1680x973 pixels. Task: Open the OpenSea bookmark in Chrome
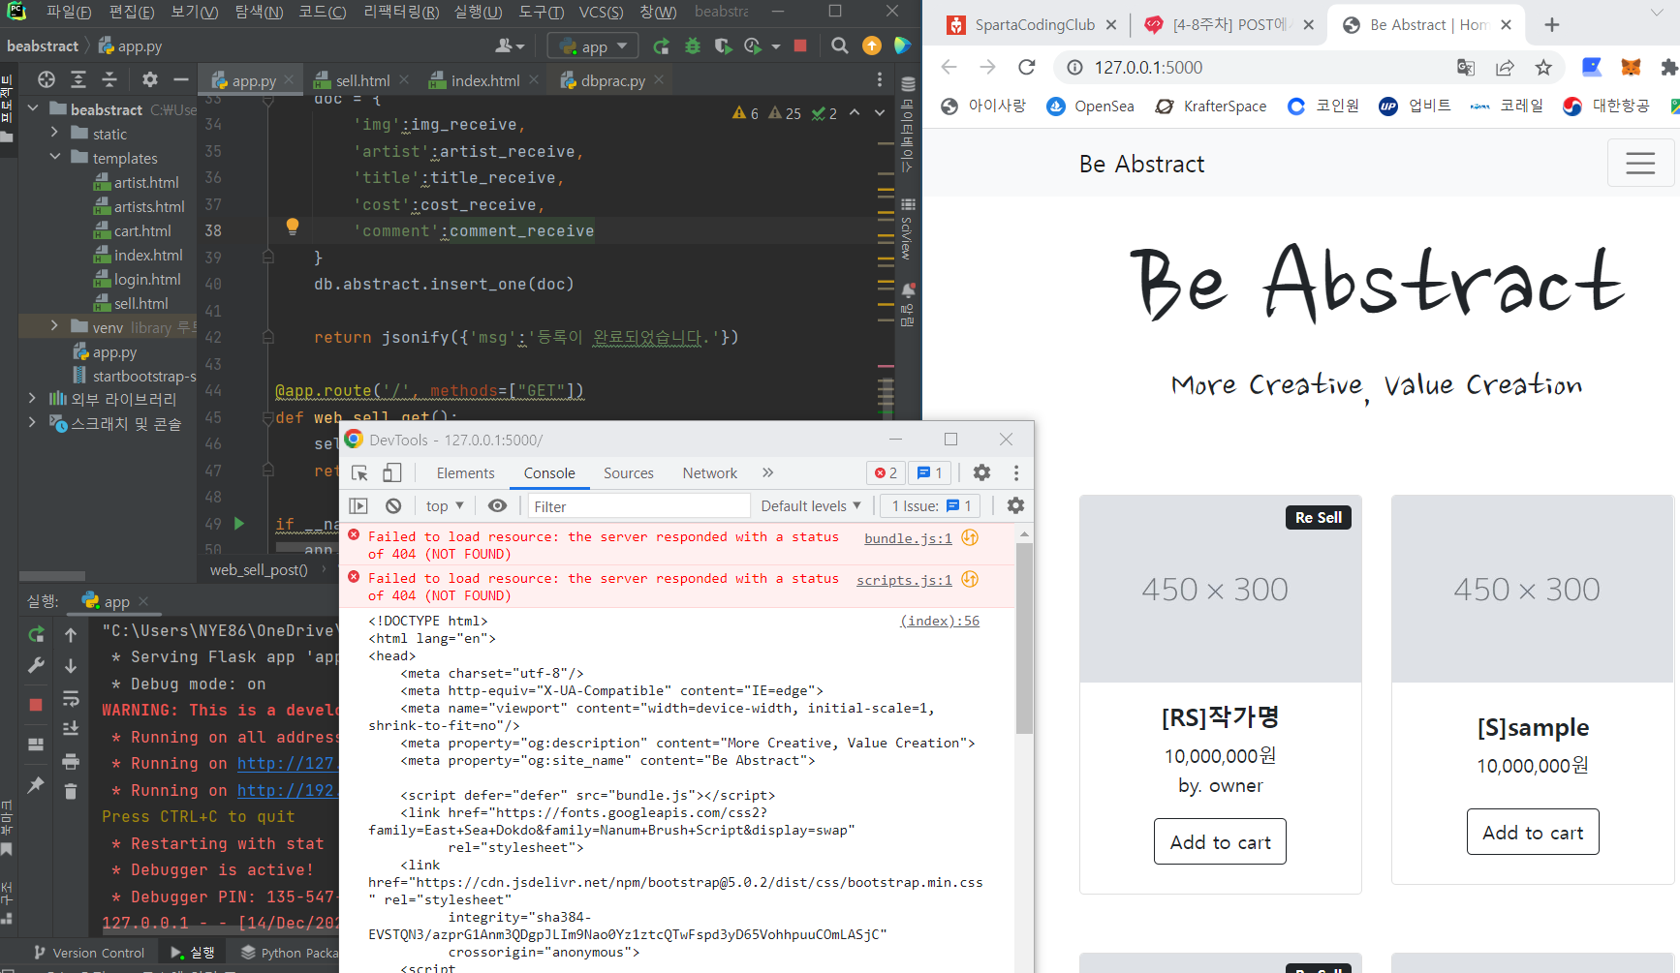click(x=1090, y=106)
